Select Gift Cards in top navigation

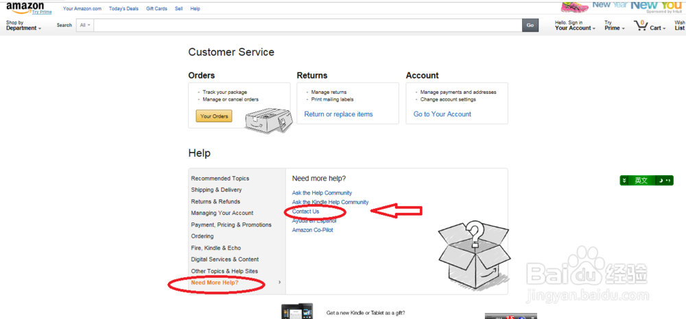(x=156, y=9)
